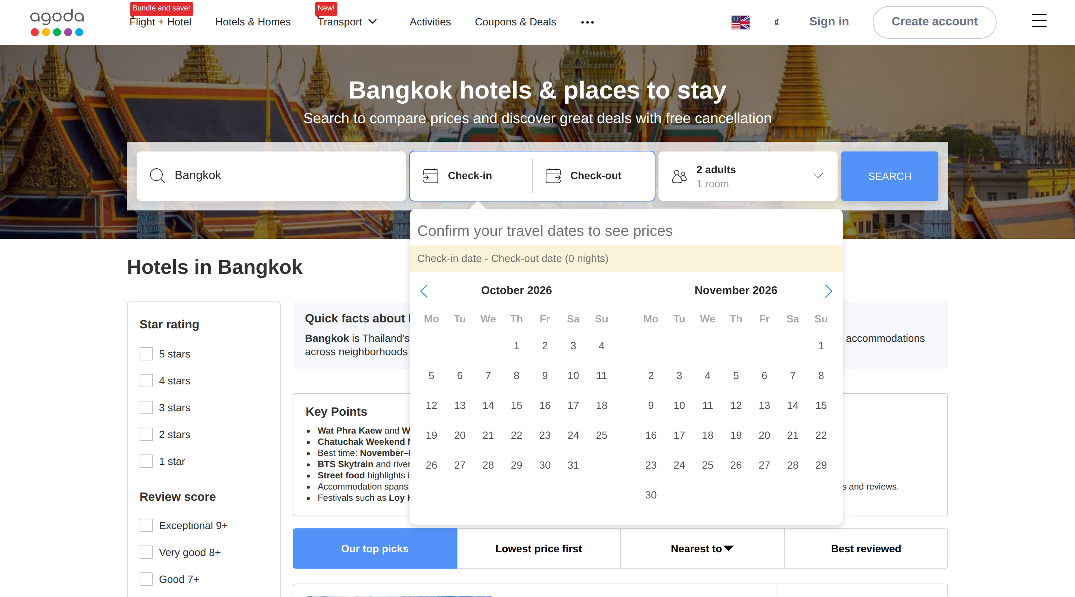Click the Check-out date field
Image resolution: width=1075 pixels, height=597 pixels.
tap(594, 176)
